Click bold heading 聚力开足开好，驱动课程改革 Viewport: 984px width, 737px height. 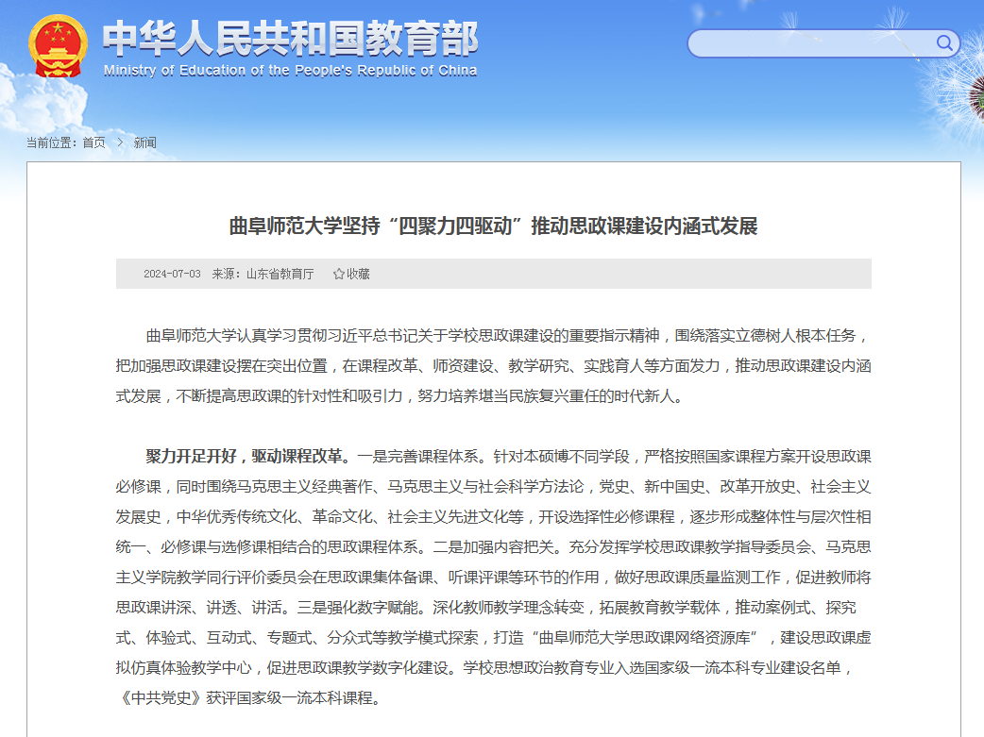pos(247,457)
